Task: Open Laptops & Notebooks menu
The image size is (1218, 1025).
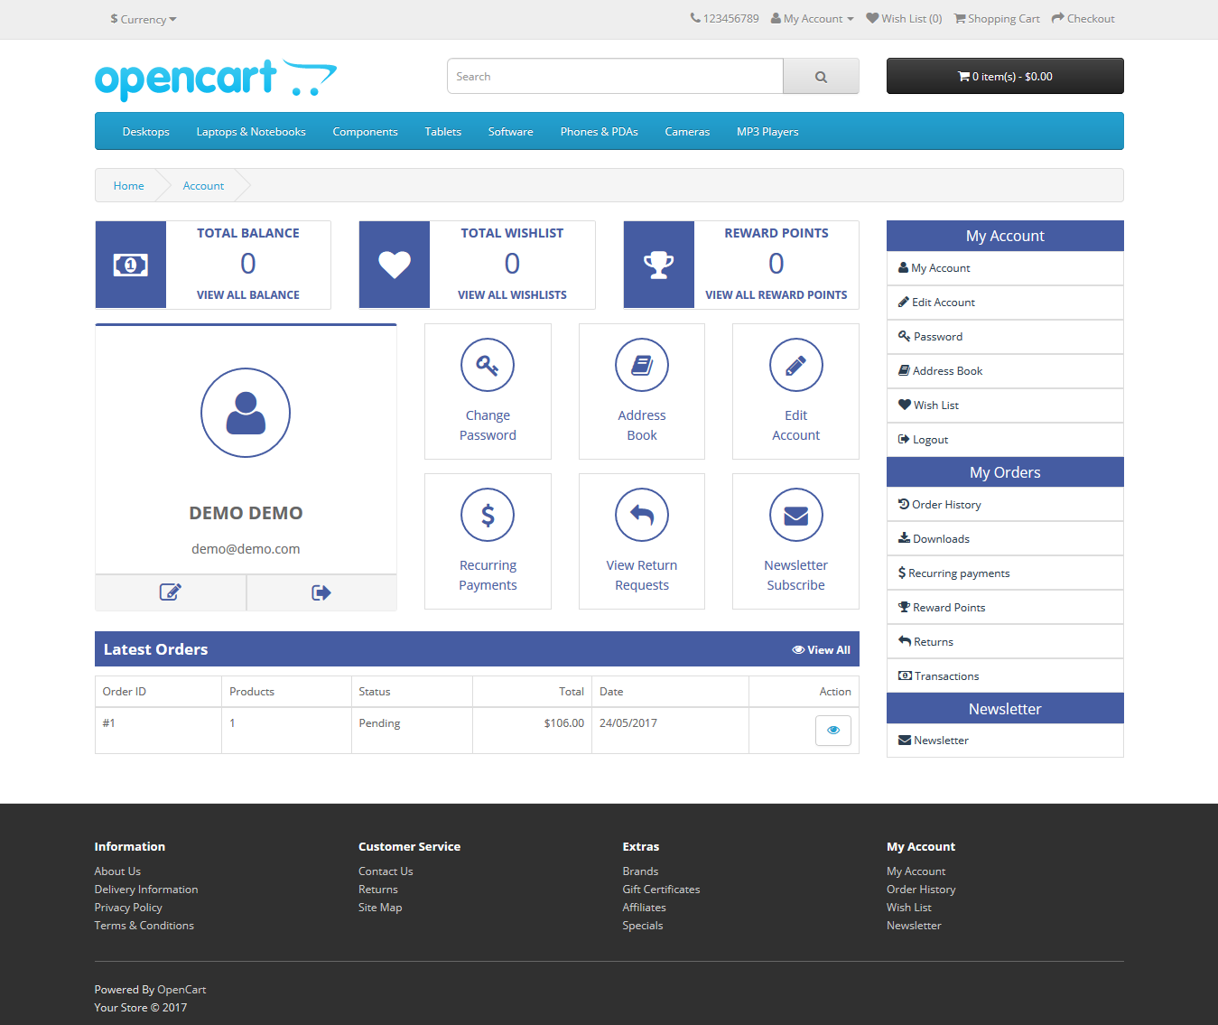Action: (x=251, y=132)
